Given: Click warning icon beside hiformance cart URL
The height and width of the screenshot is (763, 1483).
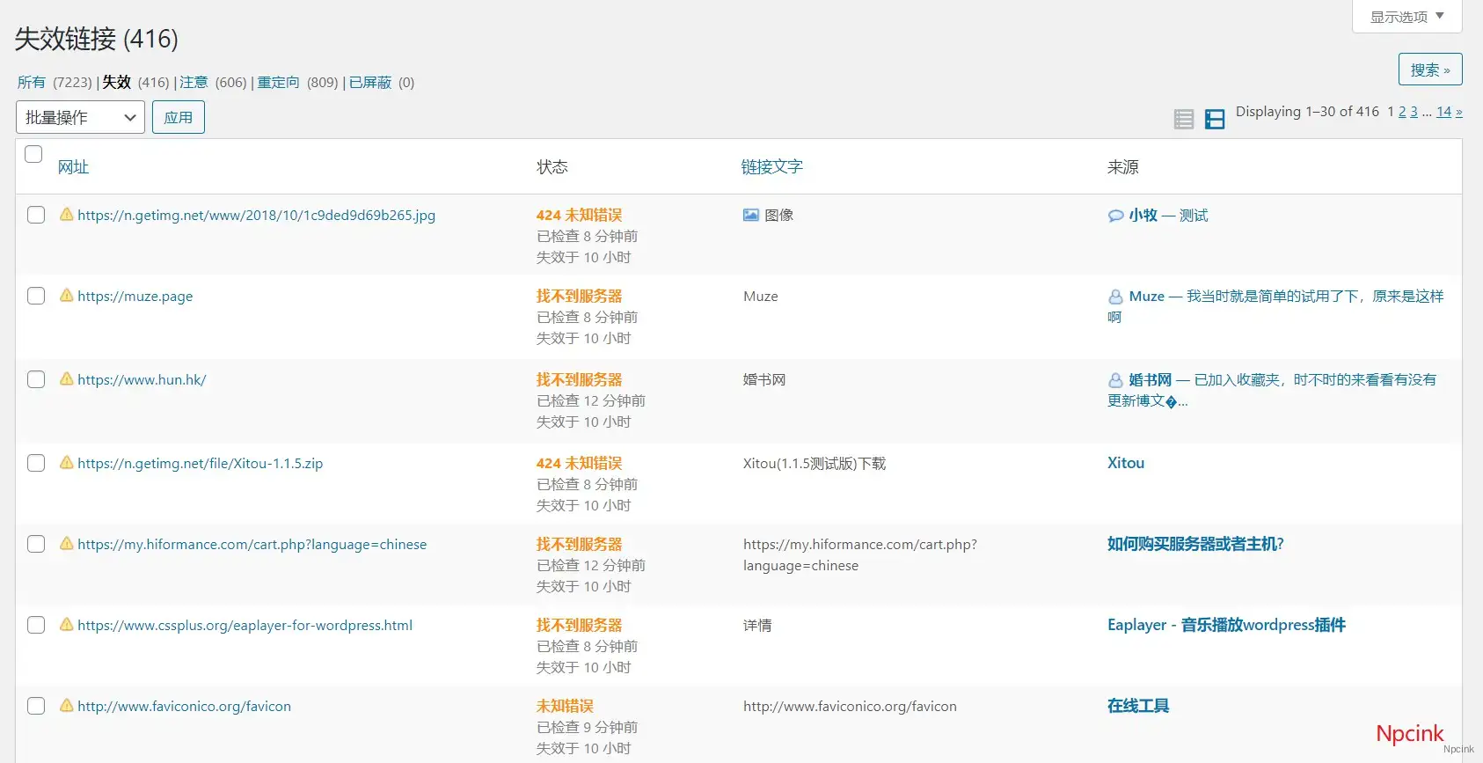Looking at the screenshot, I should pos(66,543).
